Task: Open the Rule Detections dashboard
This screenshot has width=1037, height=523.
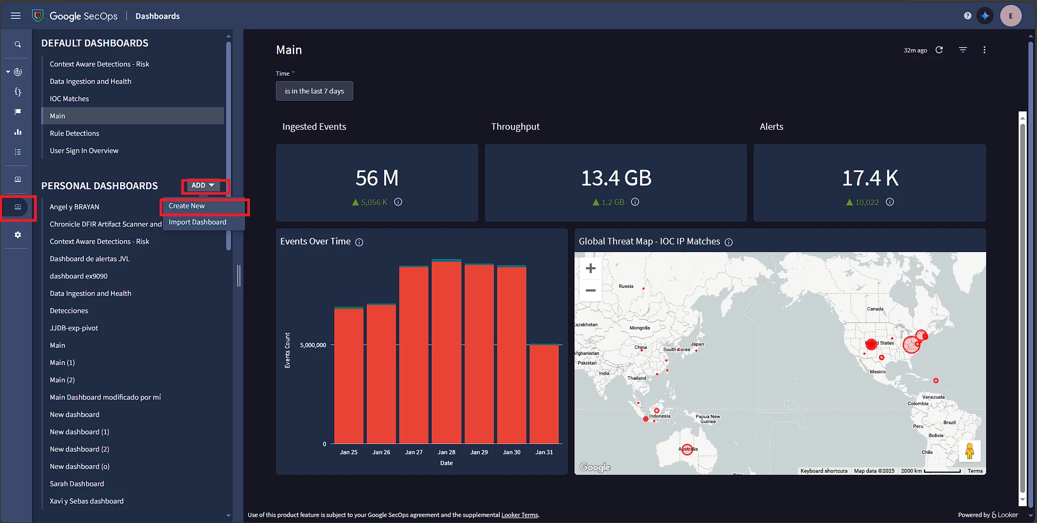Action: pos(75,133)
